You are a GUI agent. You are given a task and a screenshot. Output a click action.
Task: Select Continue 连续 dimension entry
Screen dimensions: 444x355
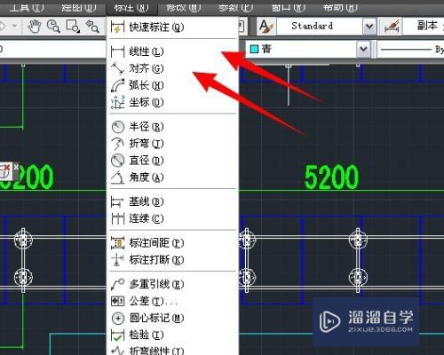[x=172, y=218]
